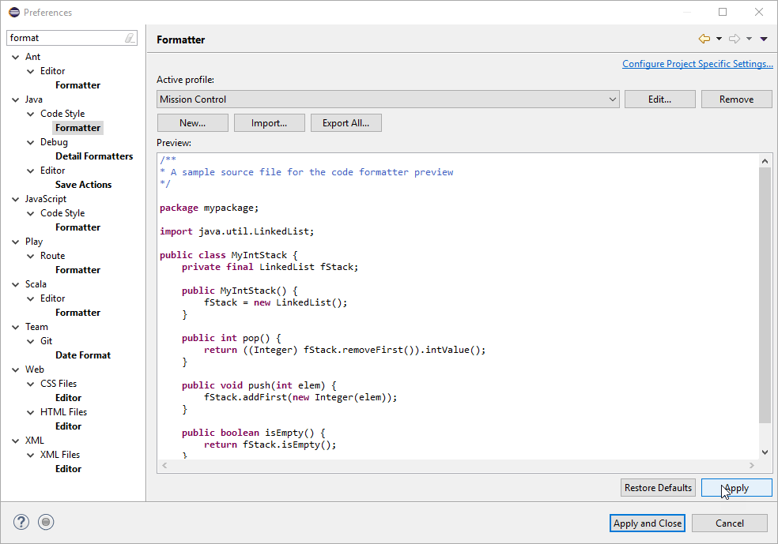Collapse the Editor chevron under Java
This screenshot has height=544, width=778.
[30, 171]
